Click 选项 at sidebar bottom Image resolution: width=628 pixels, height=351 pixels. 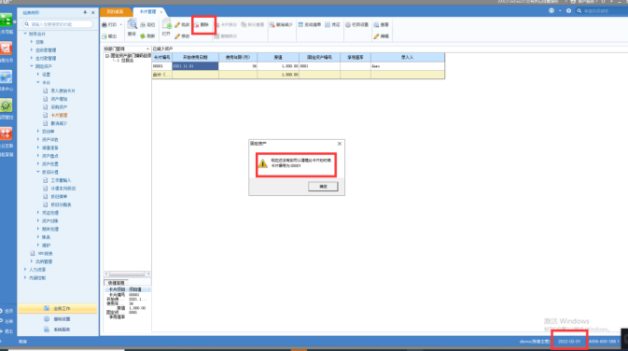coord(8,311)
